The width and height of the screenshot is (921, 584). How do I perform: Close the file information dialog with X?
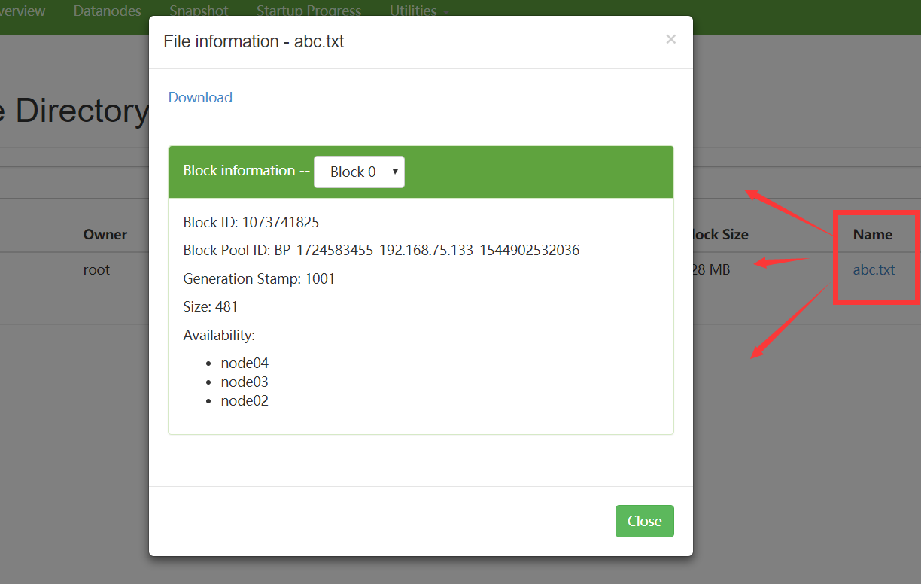(x=671, y=40)
